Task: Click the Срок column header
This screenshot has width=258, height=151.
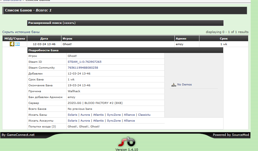Action: tap(224, 39)
